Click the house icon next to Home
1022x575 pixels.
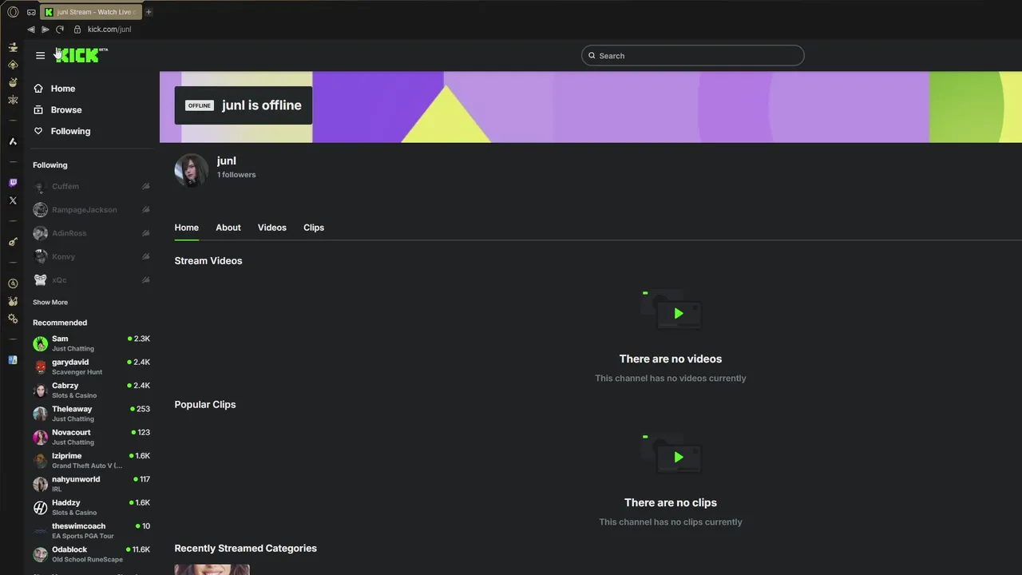point(38,89)
